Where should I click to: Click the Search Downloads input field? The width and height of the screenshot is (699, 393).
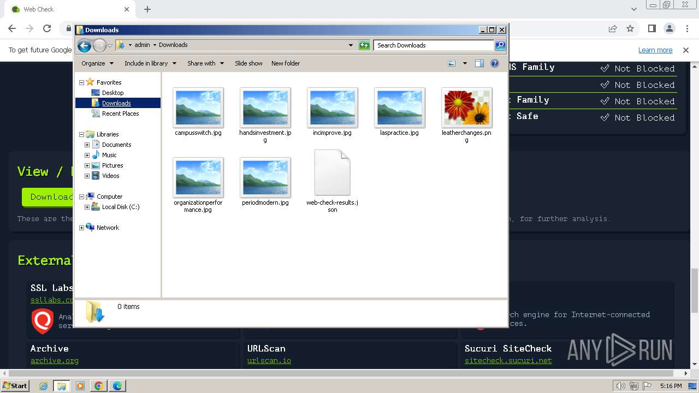pyautogui.click(x=434, y=45)
